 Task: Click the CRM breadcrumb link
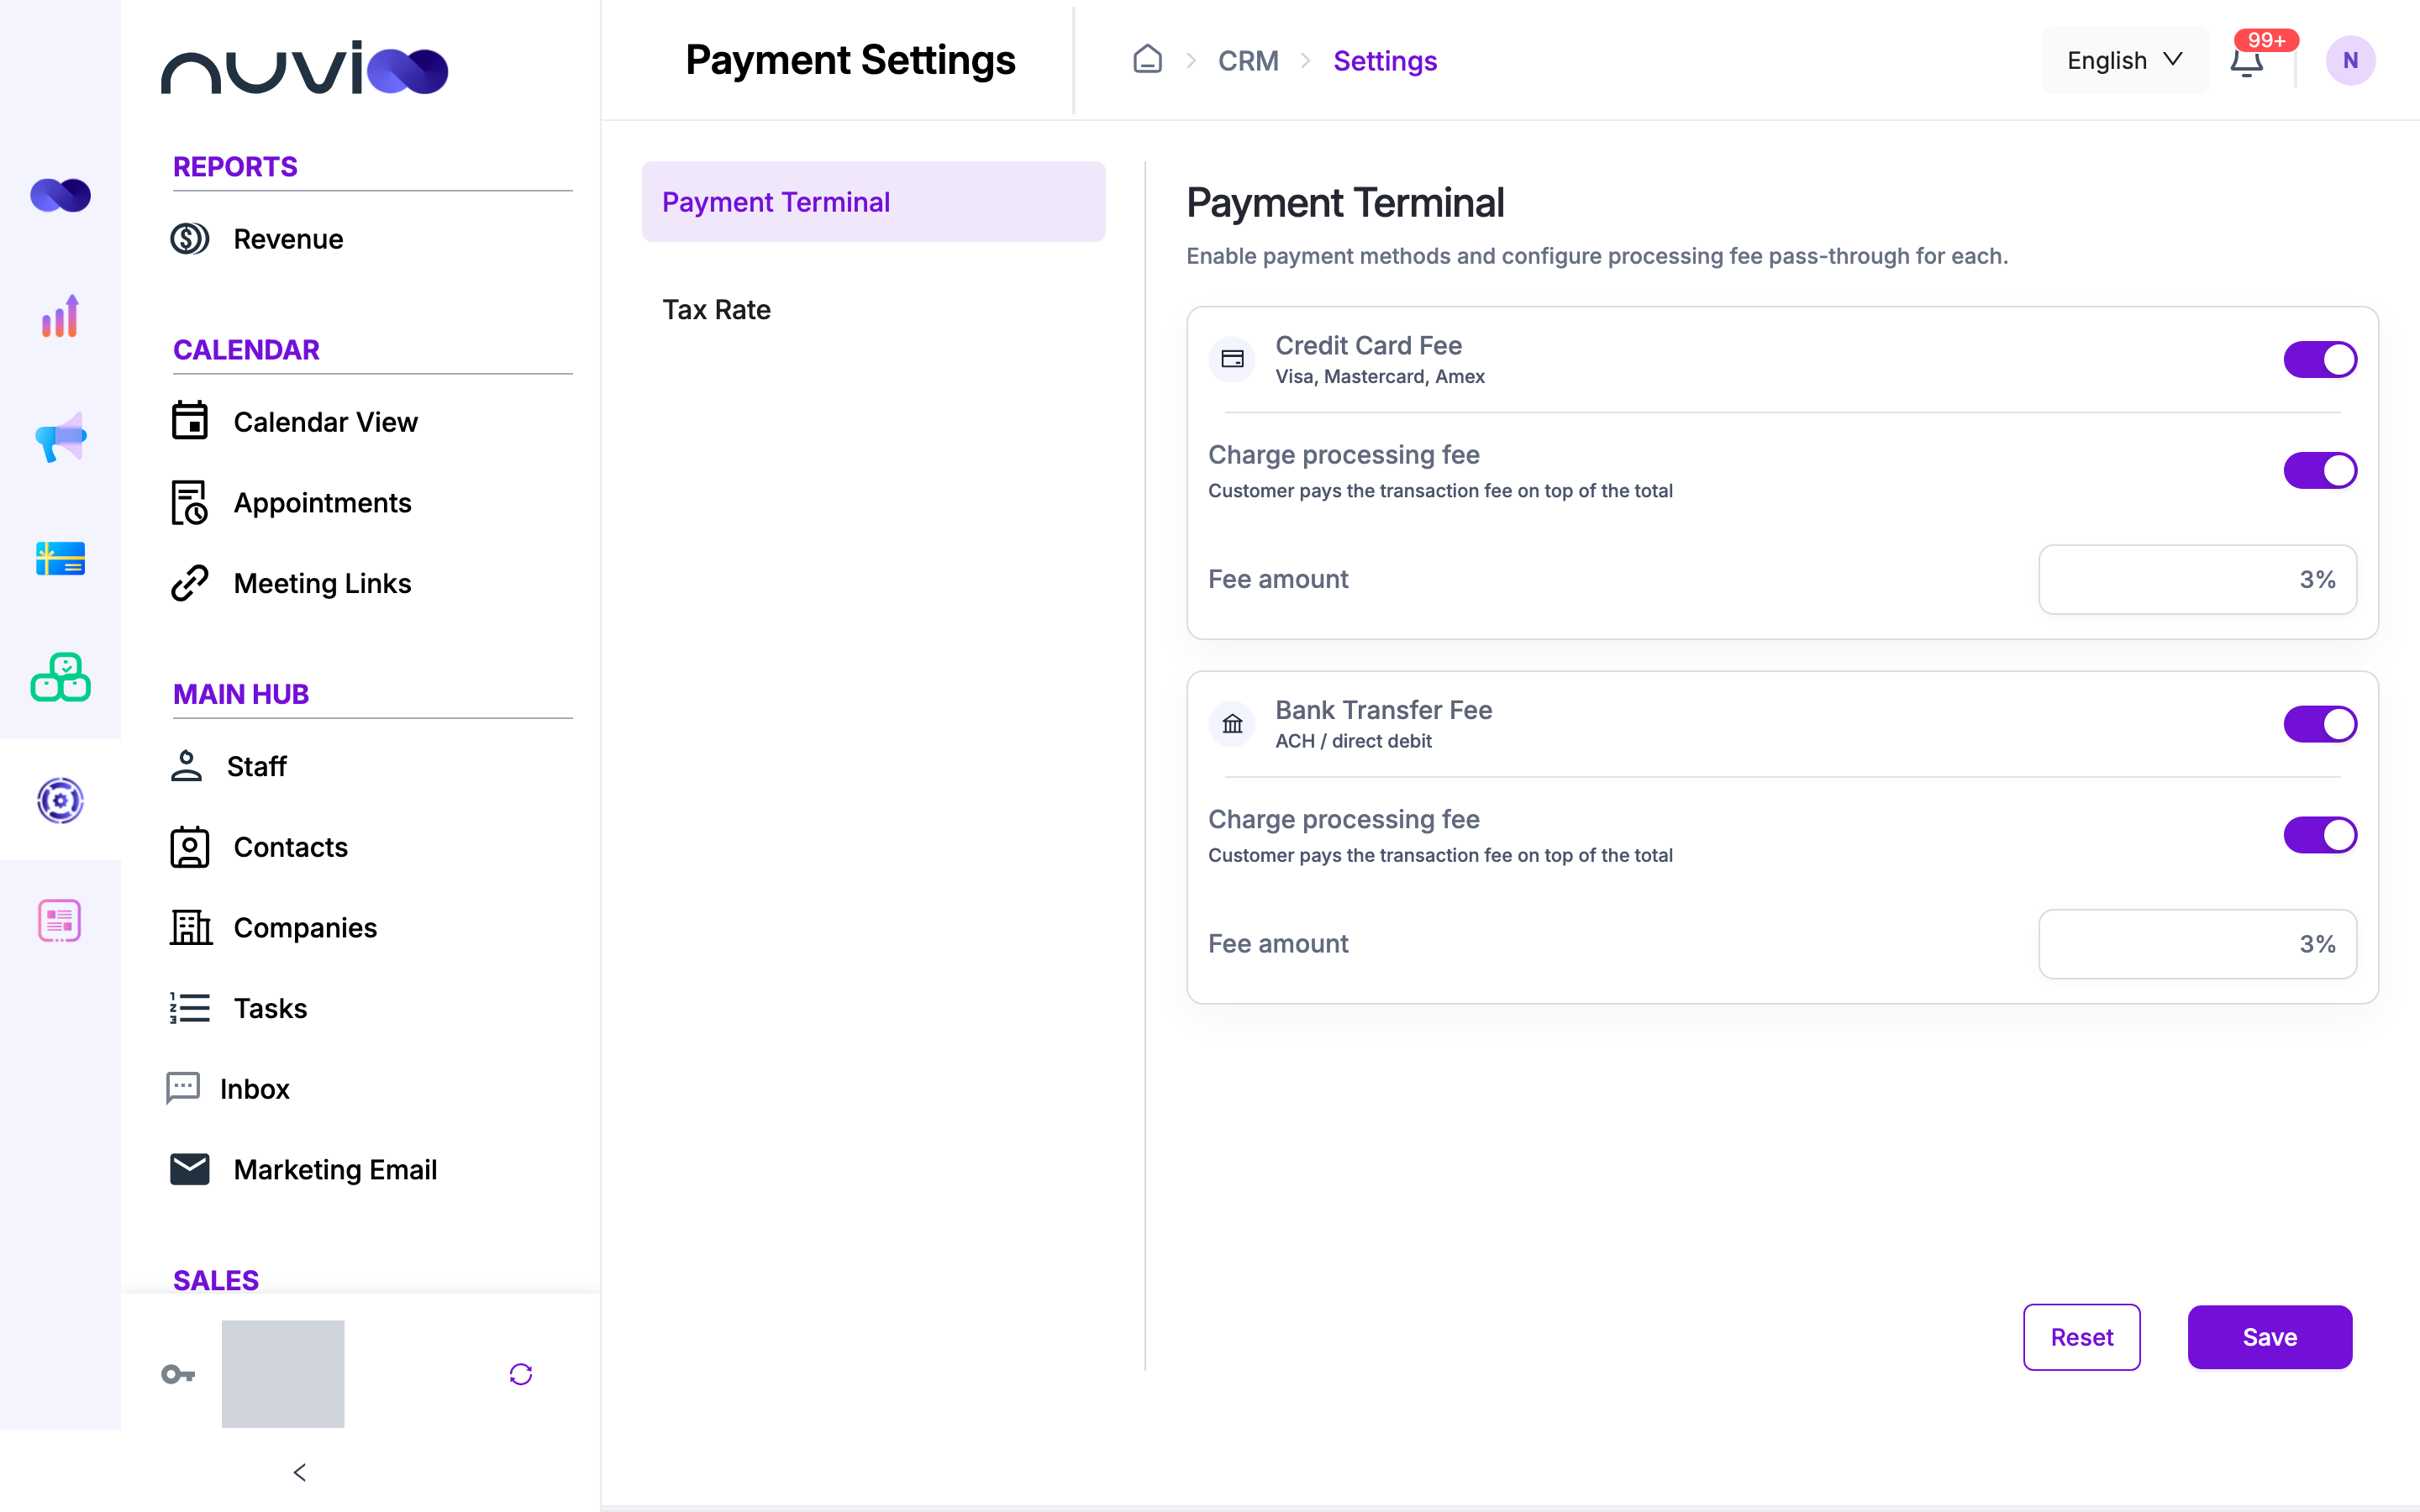(1248, 61)
